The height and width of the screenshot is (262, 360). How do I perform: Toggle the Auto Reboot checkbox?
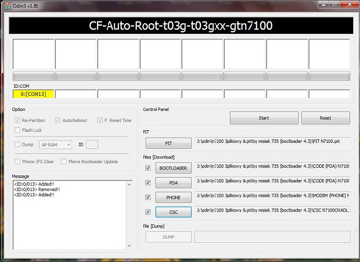(x=57, y=120)
